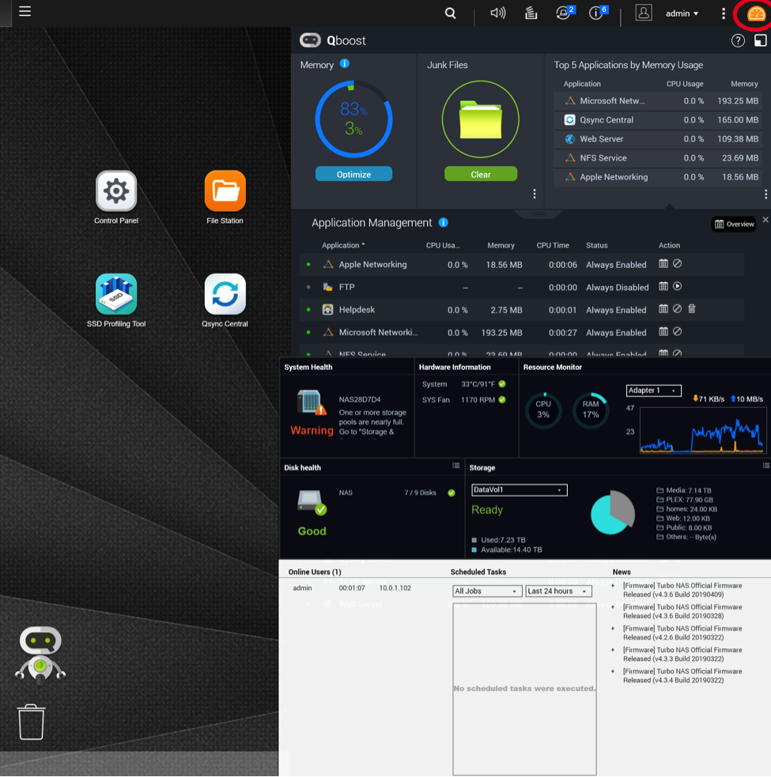Open event notifications icon with badge 6
This screenshot has height=777, width=771.
(597, 13)
